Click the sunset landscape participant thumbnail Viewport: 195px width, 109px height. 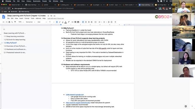coord(183,32)
